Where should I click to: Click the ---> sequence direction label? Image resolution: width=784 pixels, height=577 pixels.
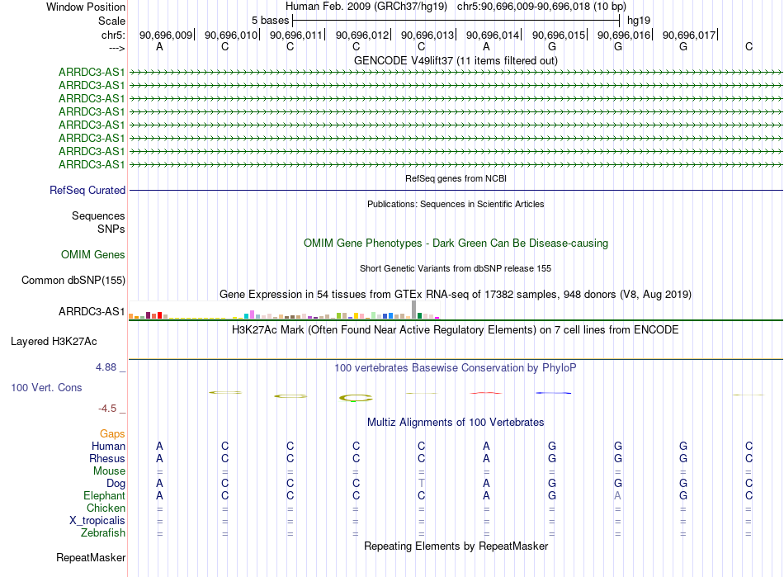point(116,48)
